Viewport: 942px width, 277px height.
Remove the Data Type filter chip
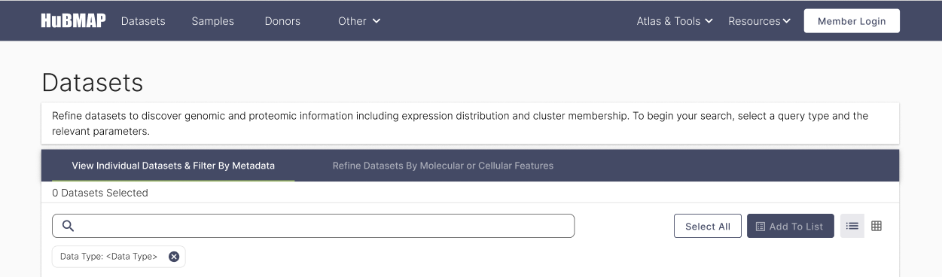(174, 257)
